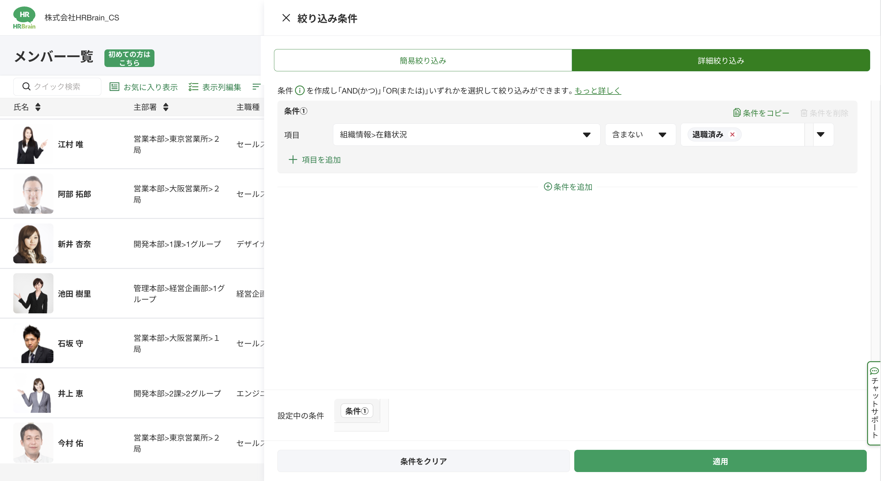Click the plus icon for 項目を追加
The width and height of the screenshot is (881, 481).
coord(293,160)
